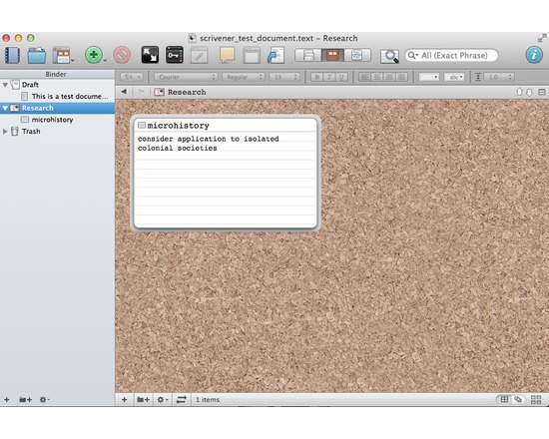Toggle auto-load selection arrows icon

181,399
